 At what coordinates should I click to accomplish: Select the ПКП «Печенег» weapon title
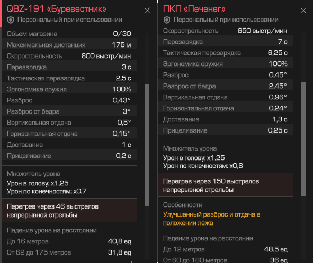click(194, 9)
